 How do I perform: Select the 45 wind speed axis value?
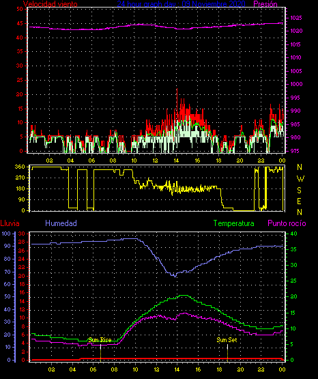(20, 24)
